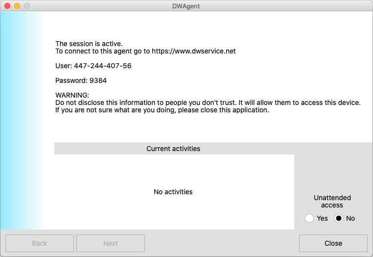The image size is (373, 257).
Task: Click the 'If you are not sure' line
Action: tap(162, 110)
